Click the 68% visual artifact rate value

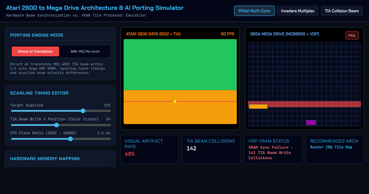click(x=130, y=154)
